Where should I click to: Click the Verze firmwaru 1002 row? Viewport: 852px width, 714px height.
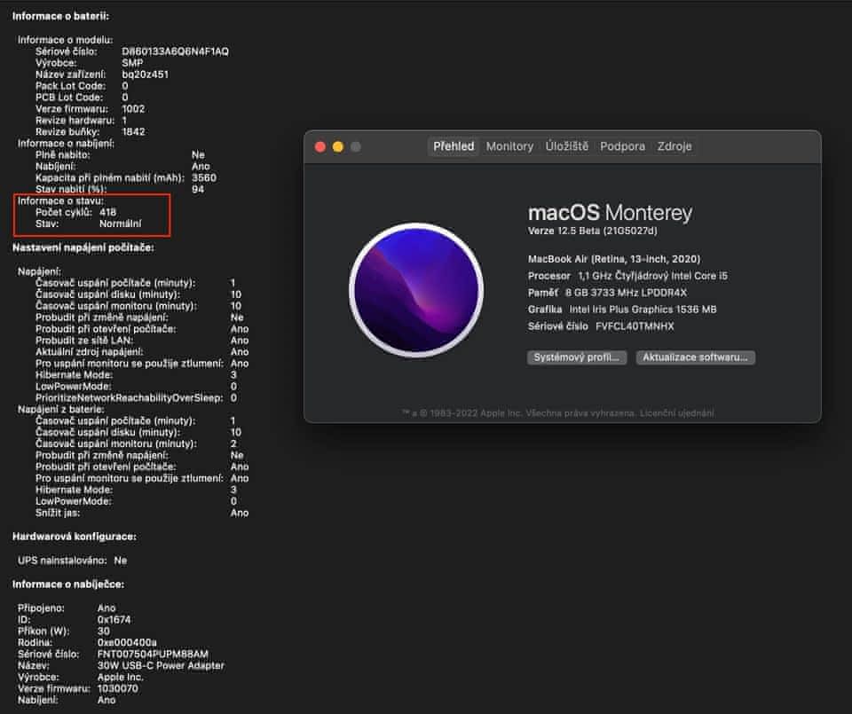pos(91,108)
